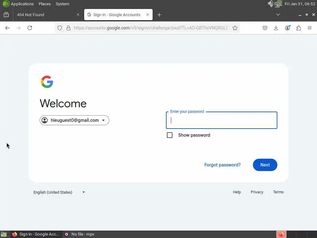The height and width of the screenshot is (238, 317).
Task: Click the network connection tray icon
Action: (x=278, y=4)
